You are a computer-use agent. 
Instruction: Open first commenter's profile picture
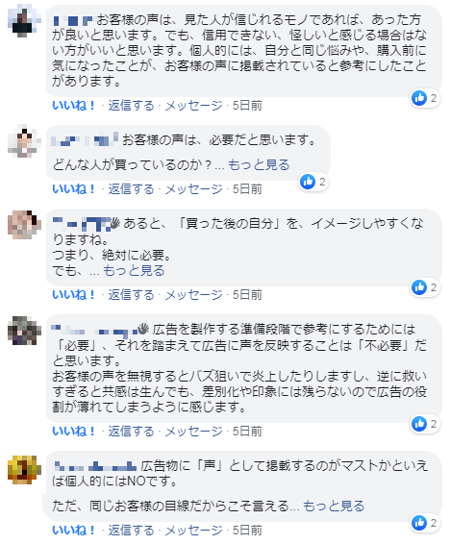(x=24, y=21)
